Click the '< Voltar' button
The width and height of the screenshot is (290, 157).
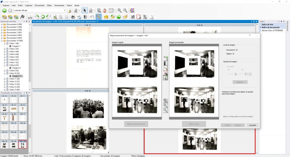click(x=227, y=125)
